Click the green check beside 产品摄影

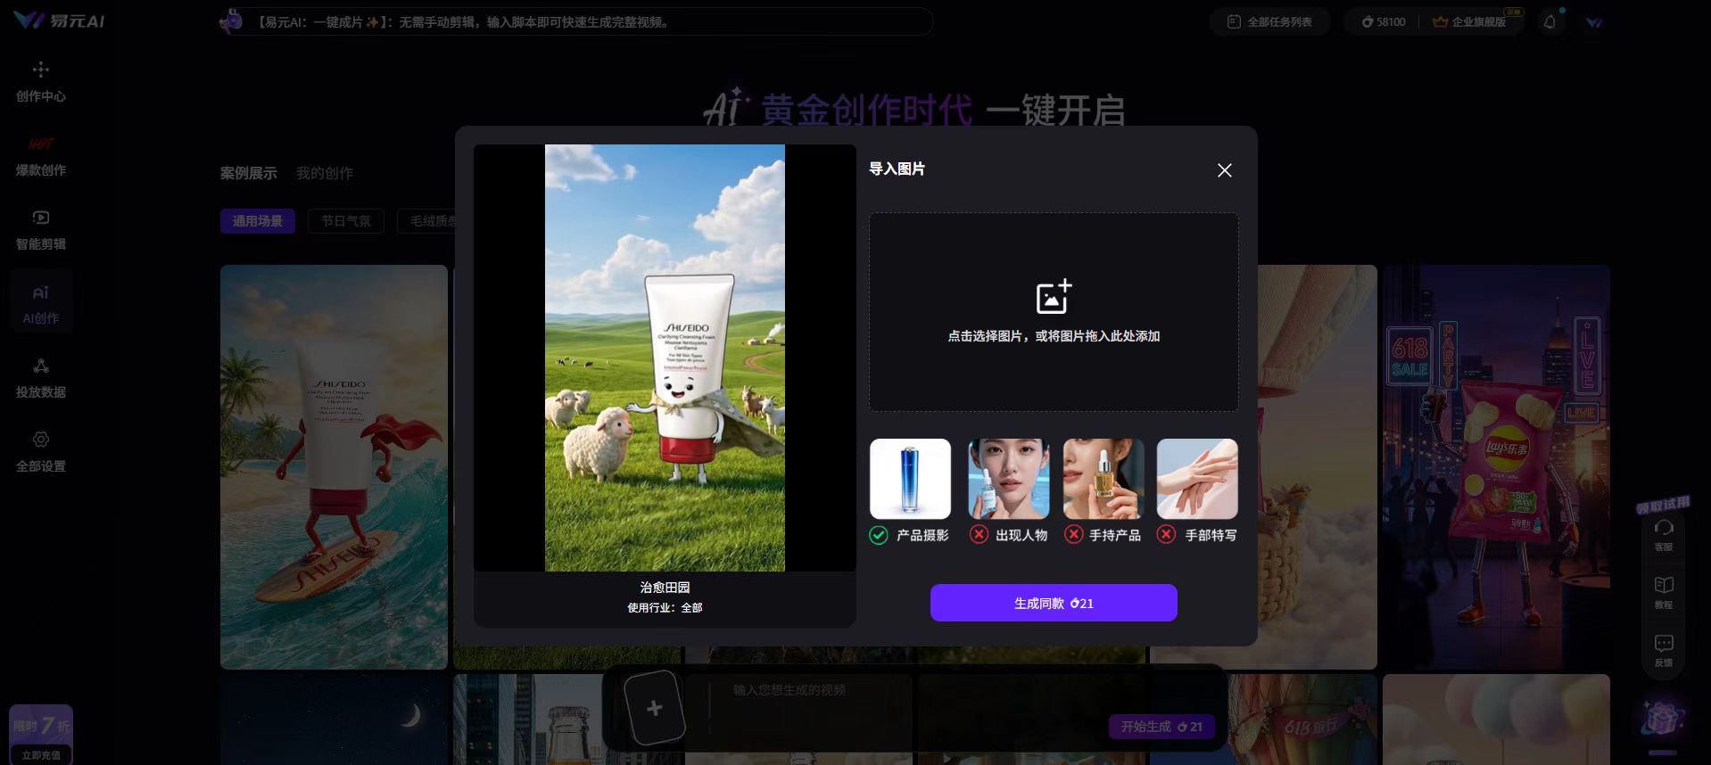pos(879,535)
